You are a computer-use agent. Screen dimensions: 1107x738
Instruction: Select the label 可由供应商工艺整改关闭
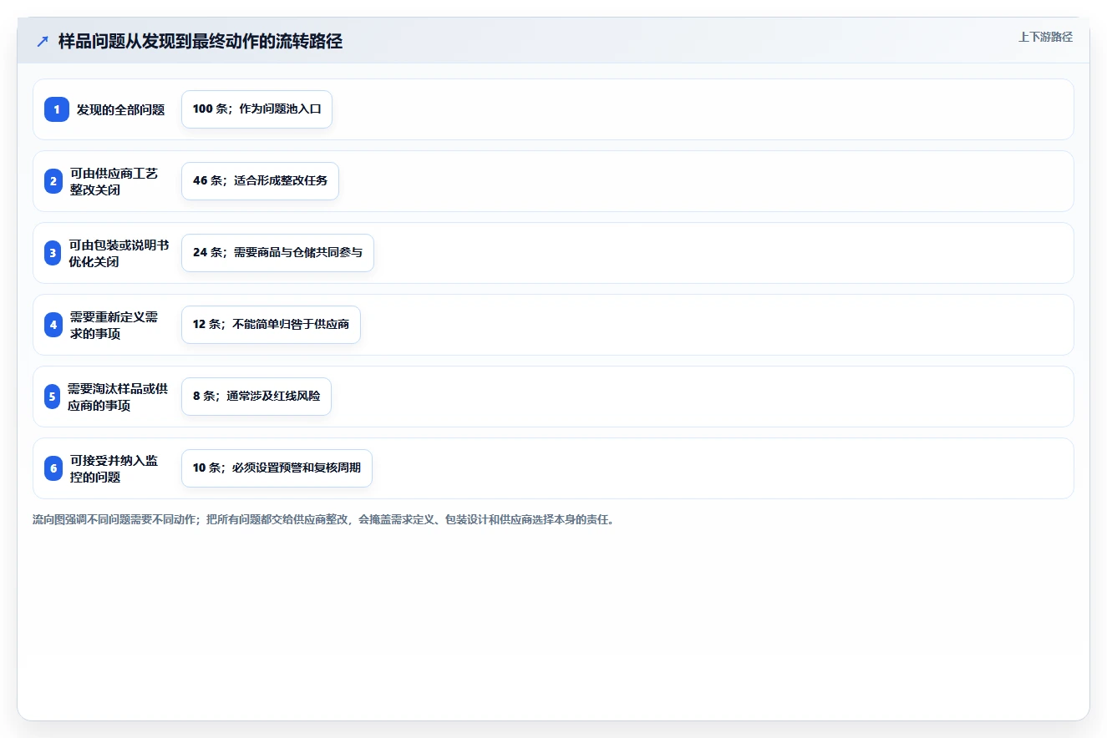pos(114,181)
